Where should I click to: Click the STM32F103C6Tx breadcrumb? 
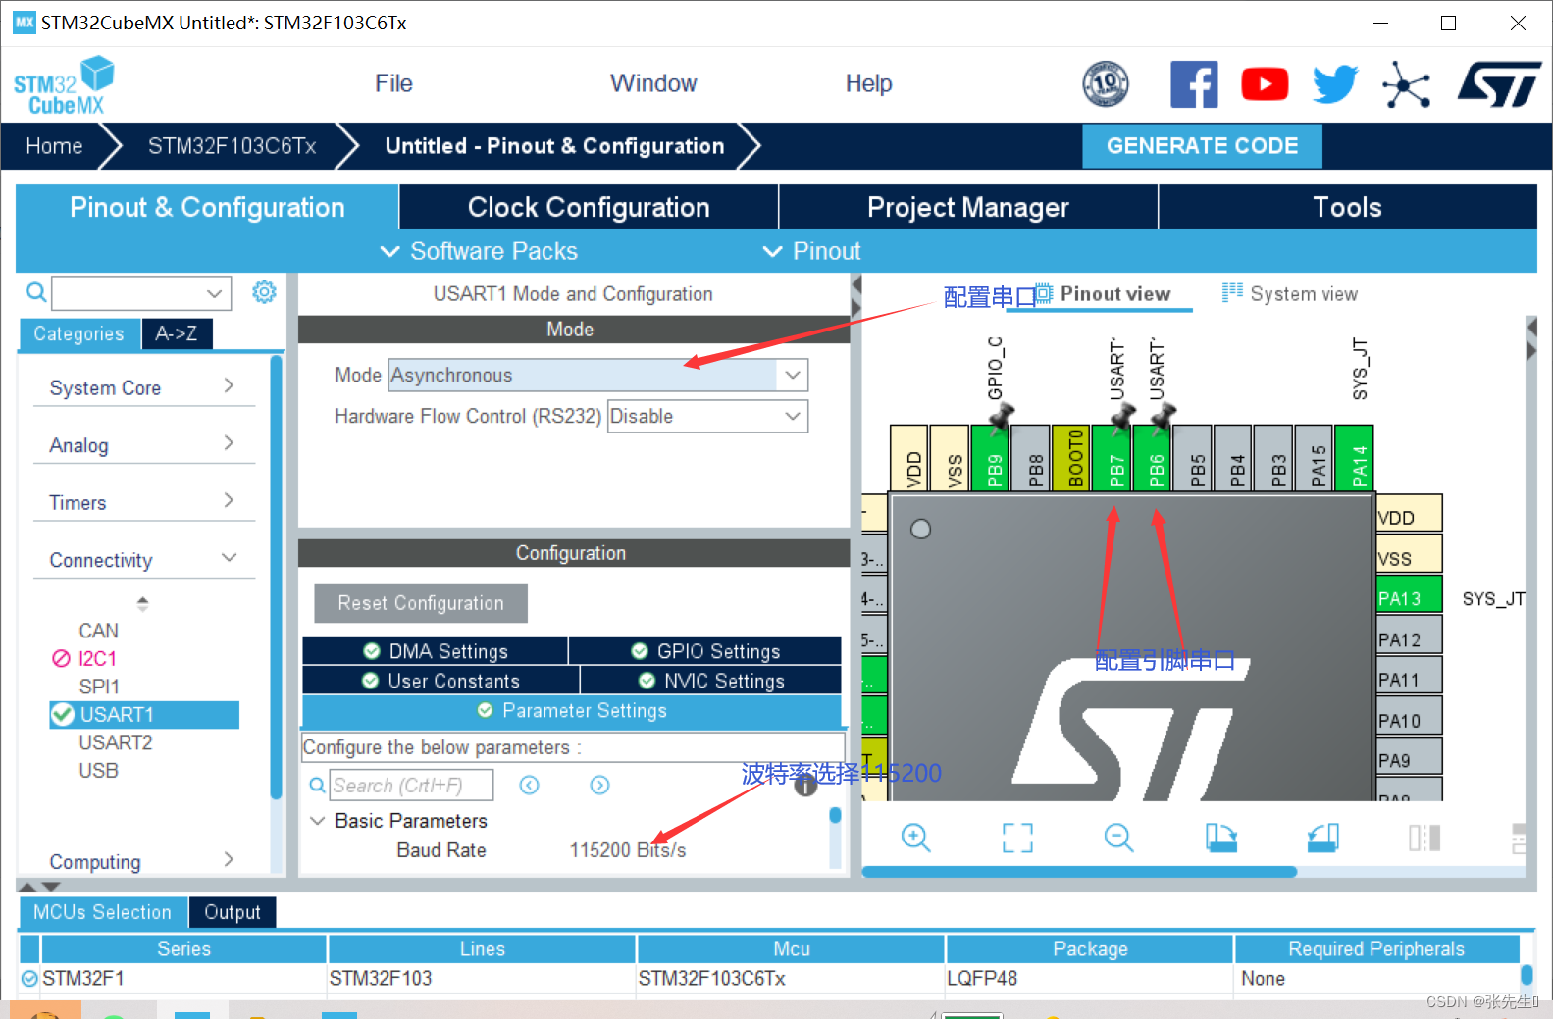click(232, 146)
